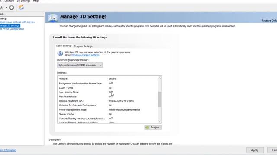Click the NVIDIA GeForce 940MX value
This screenshot has width=277, height=155.
[121, 101]
